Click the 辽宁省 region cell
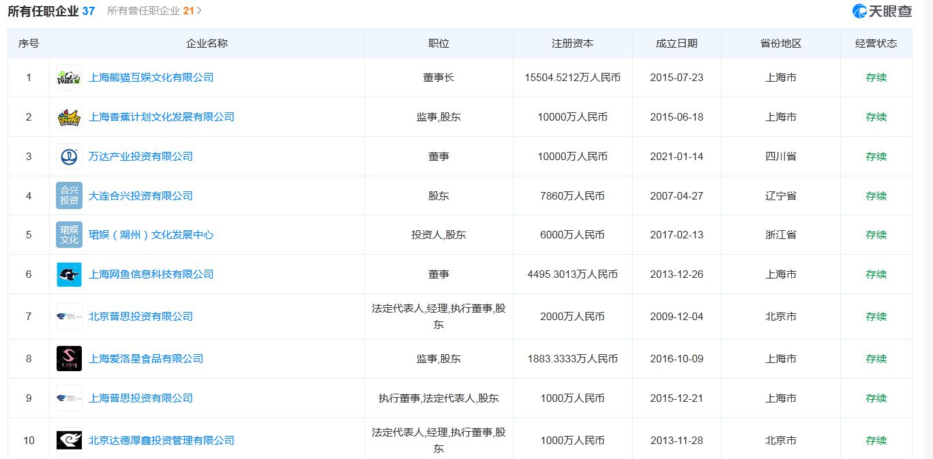The image size is (933, 459). 781,196
